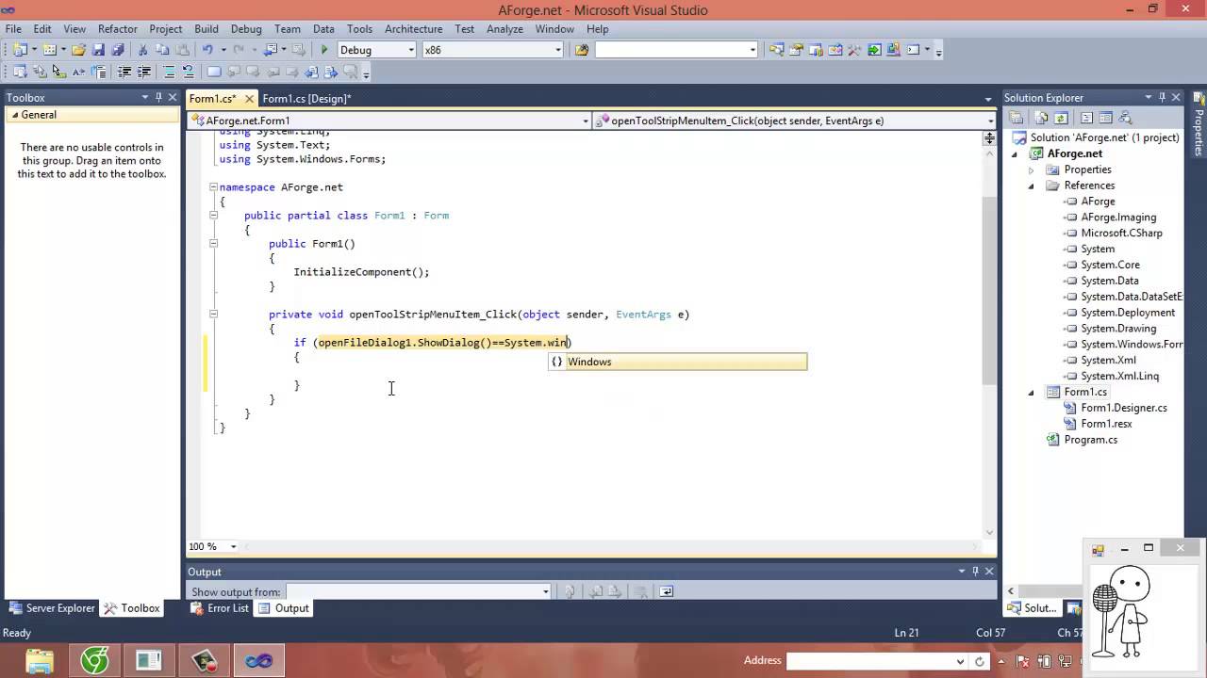Click the taskbar Address input field
The width and height of the screenshot is (1207, 678).
(876, 661)
